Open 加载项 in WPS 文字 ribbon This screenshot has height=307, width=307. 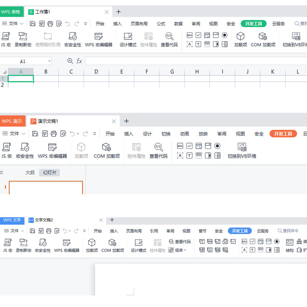92,246
